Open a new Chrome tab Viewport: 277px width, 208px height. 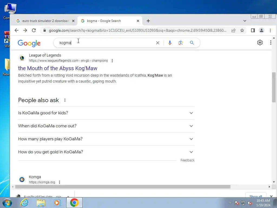click(148, 21)
